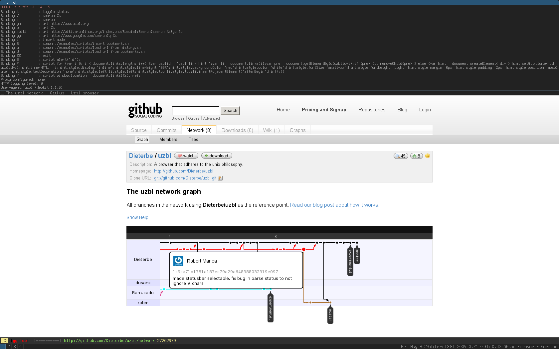559x349 pixels.
Task: Switch to workspace 4 in bottom bar
Action: [21, 347]
